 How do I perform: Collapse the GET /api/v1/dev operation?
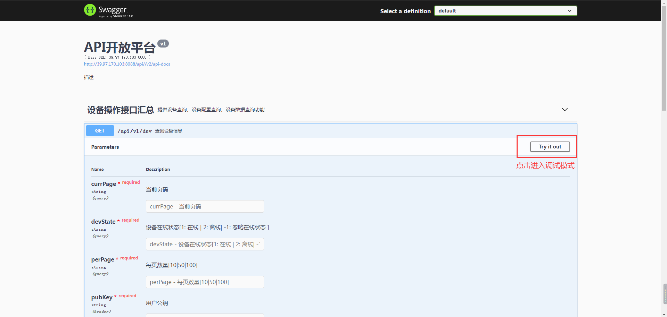pos(331,131)
